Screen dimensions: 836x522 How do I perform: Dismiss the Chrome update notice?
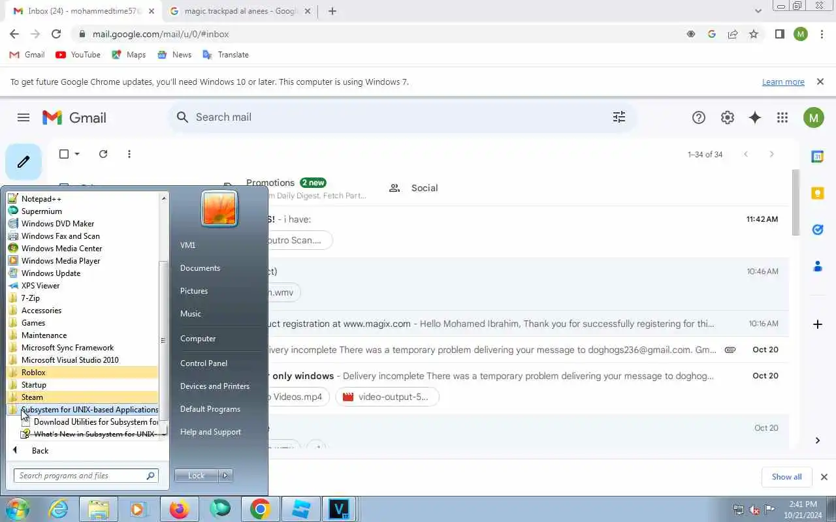pos(820,82)
